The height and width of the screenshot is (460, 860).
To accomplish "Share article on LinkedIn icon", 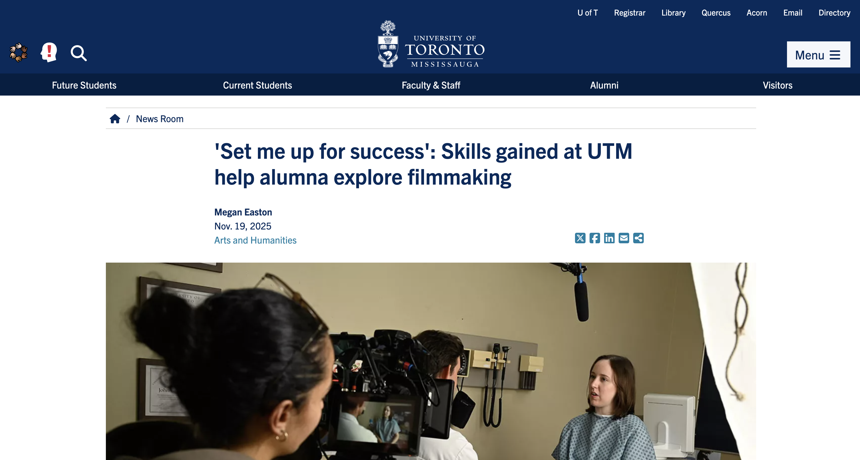I will 609,238.
